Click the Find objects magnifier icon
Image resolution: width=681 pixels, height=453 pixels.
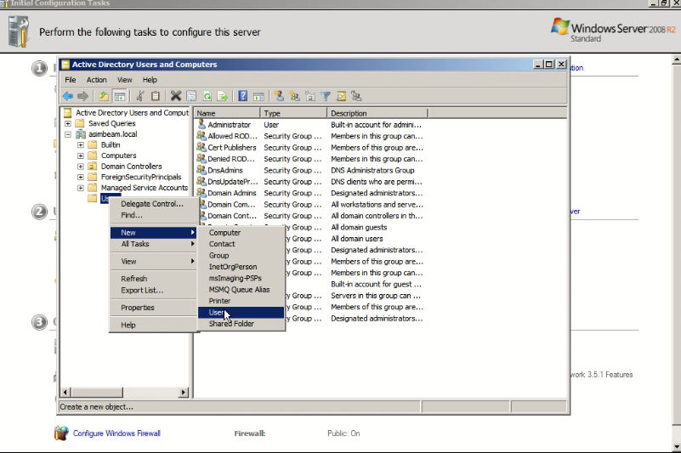click(x=342, y=96)
